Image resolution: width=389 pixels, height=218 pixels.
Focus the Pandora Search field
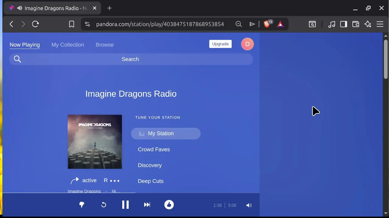pos(131,59)
